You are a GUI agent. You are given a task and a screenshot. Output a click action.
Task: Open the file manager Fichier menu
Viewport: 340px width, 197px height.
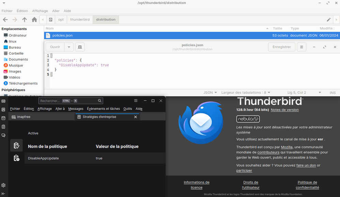(7, 11)
